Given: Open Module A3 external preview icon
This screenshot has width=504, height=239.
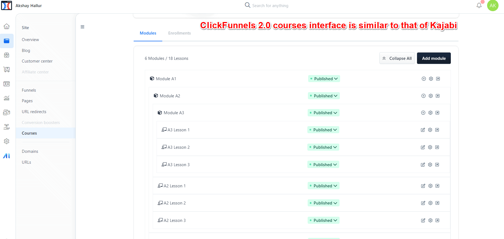Looking at the screenshot, I should coord(437,113).
